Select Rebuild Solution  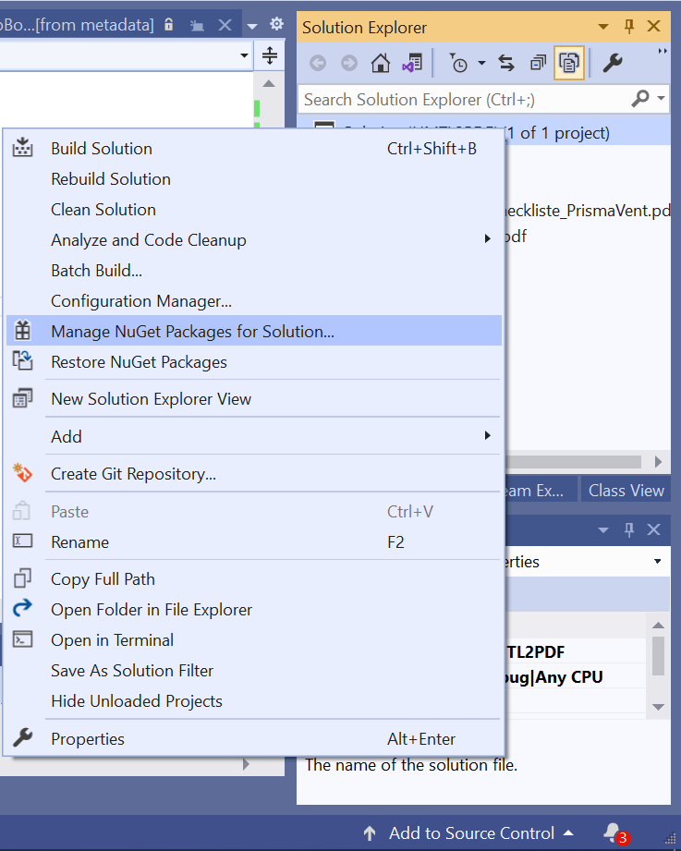click(x=253, y=178)
